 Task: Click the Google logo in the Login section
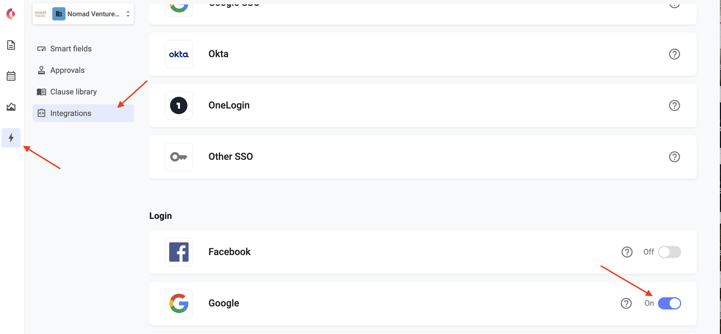coord(179,303)
